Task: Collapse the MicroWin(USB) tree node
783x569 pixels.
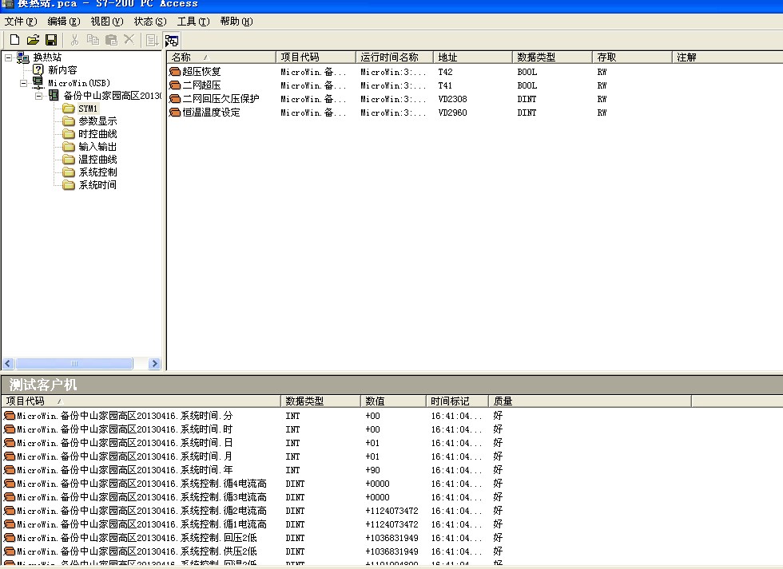Action: pyautogui.click(x=23, y=83)
